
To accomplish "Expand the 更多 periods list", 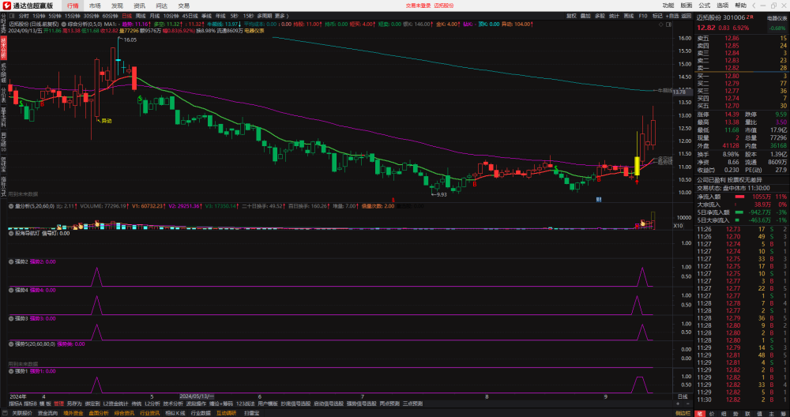I will coord(280,16).
